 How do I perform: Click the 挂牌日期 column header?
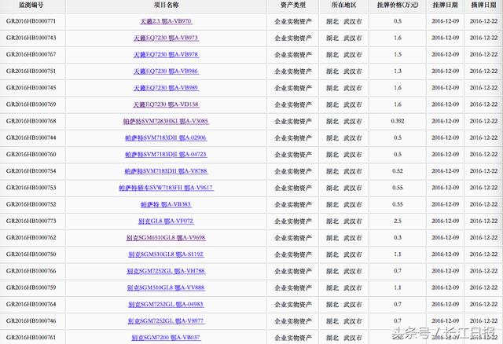tap(446, 5)
